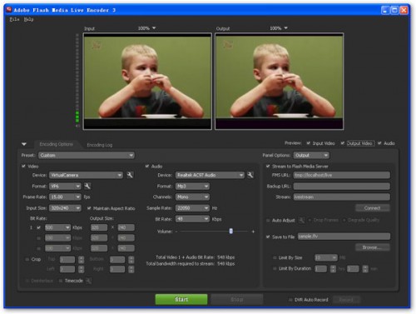Open the video device settings wrench
The width and height of the screenshot is (416, 314).
(130, 175)
